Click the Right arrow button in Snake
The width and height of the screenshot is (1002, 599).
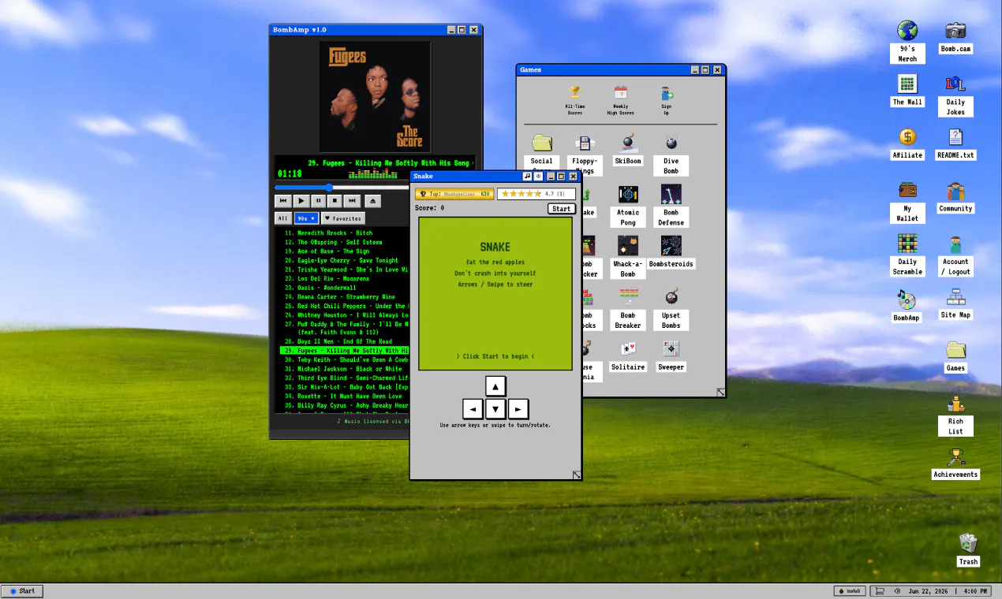point(518,409)
